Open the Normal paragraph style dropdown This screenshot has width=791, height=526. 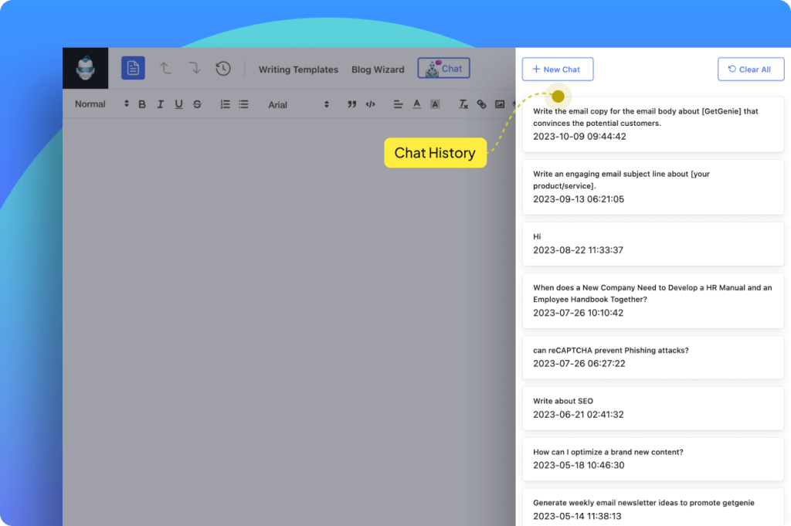102,104
